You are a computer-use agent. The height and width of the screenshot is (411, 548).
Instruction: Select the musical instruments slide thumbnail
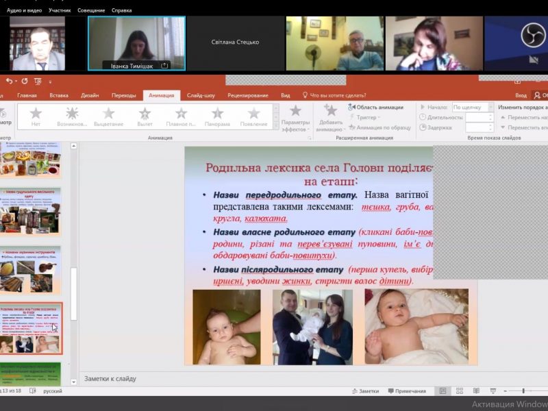tap(31, 269)
